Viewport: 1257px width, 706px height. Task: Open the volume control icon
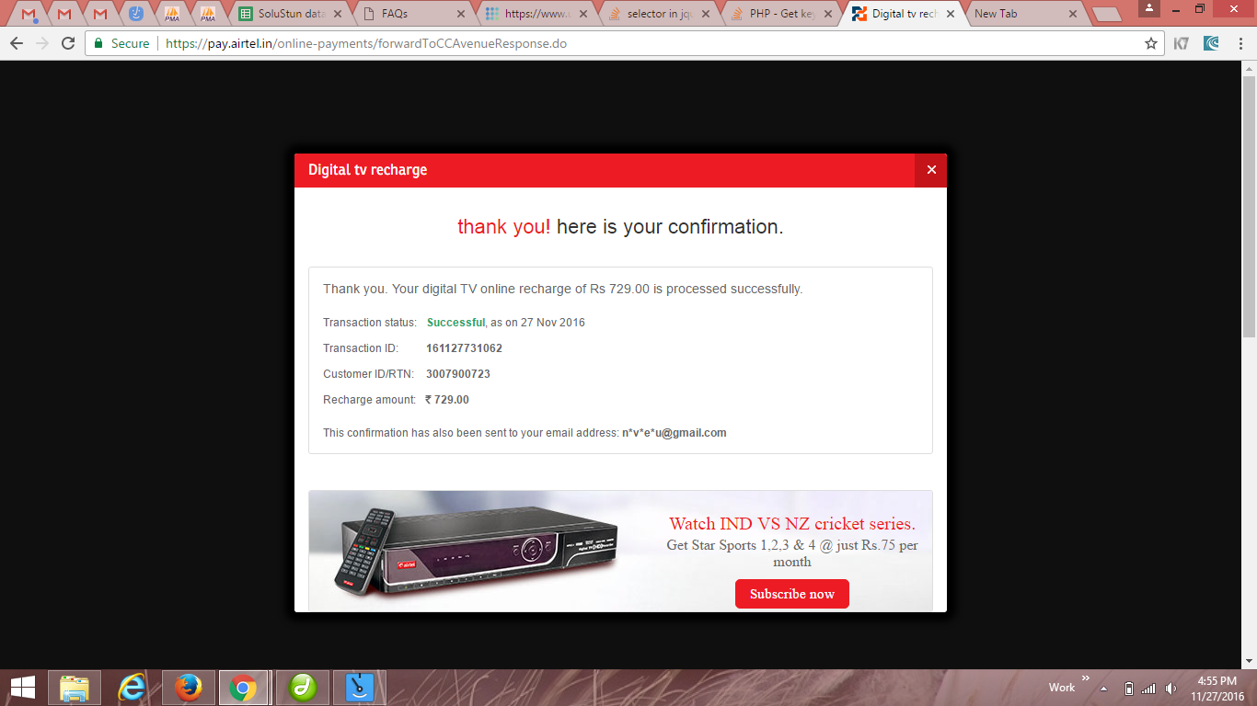click(x=1171, y=689)
